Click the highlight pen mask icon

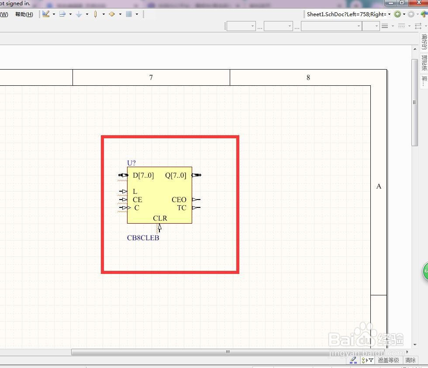pos(353,360)
